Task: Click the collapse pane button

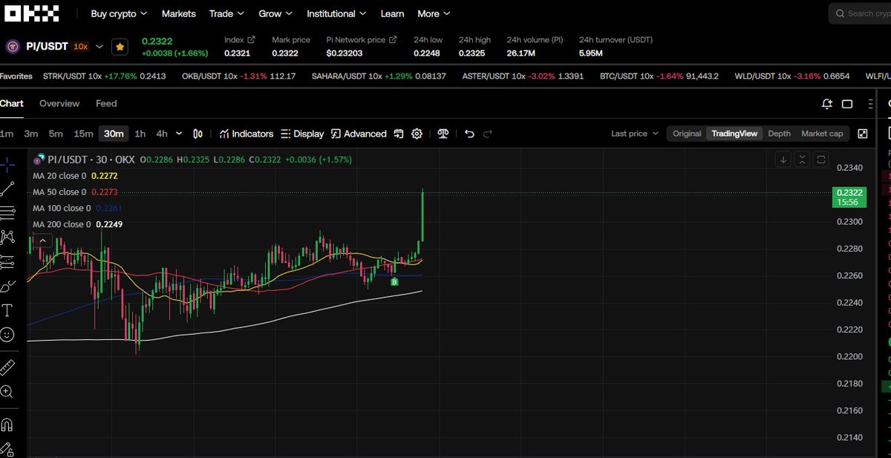Action: click(802, 159)
